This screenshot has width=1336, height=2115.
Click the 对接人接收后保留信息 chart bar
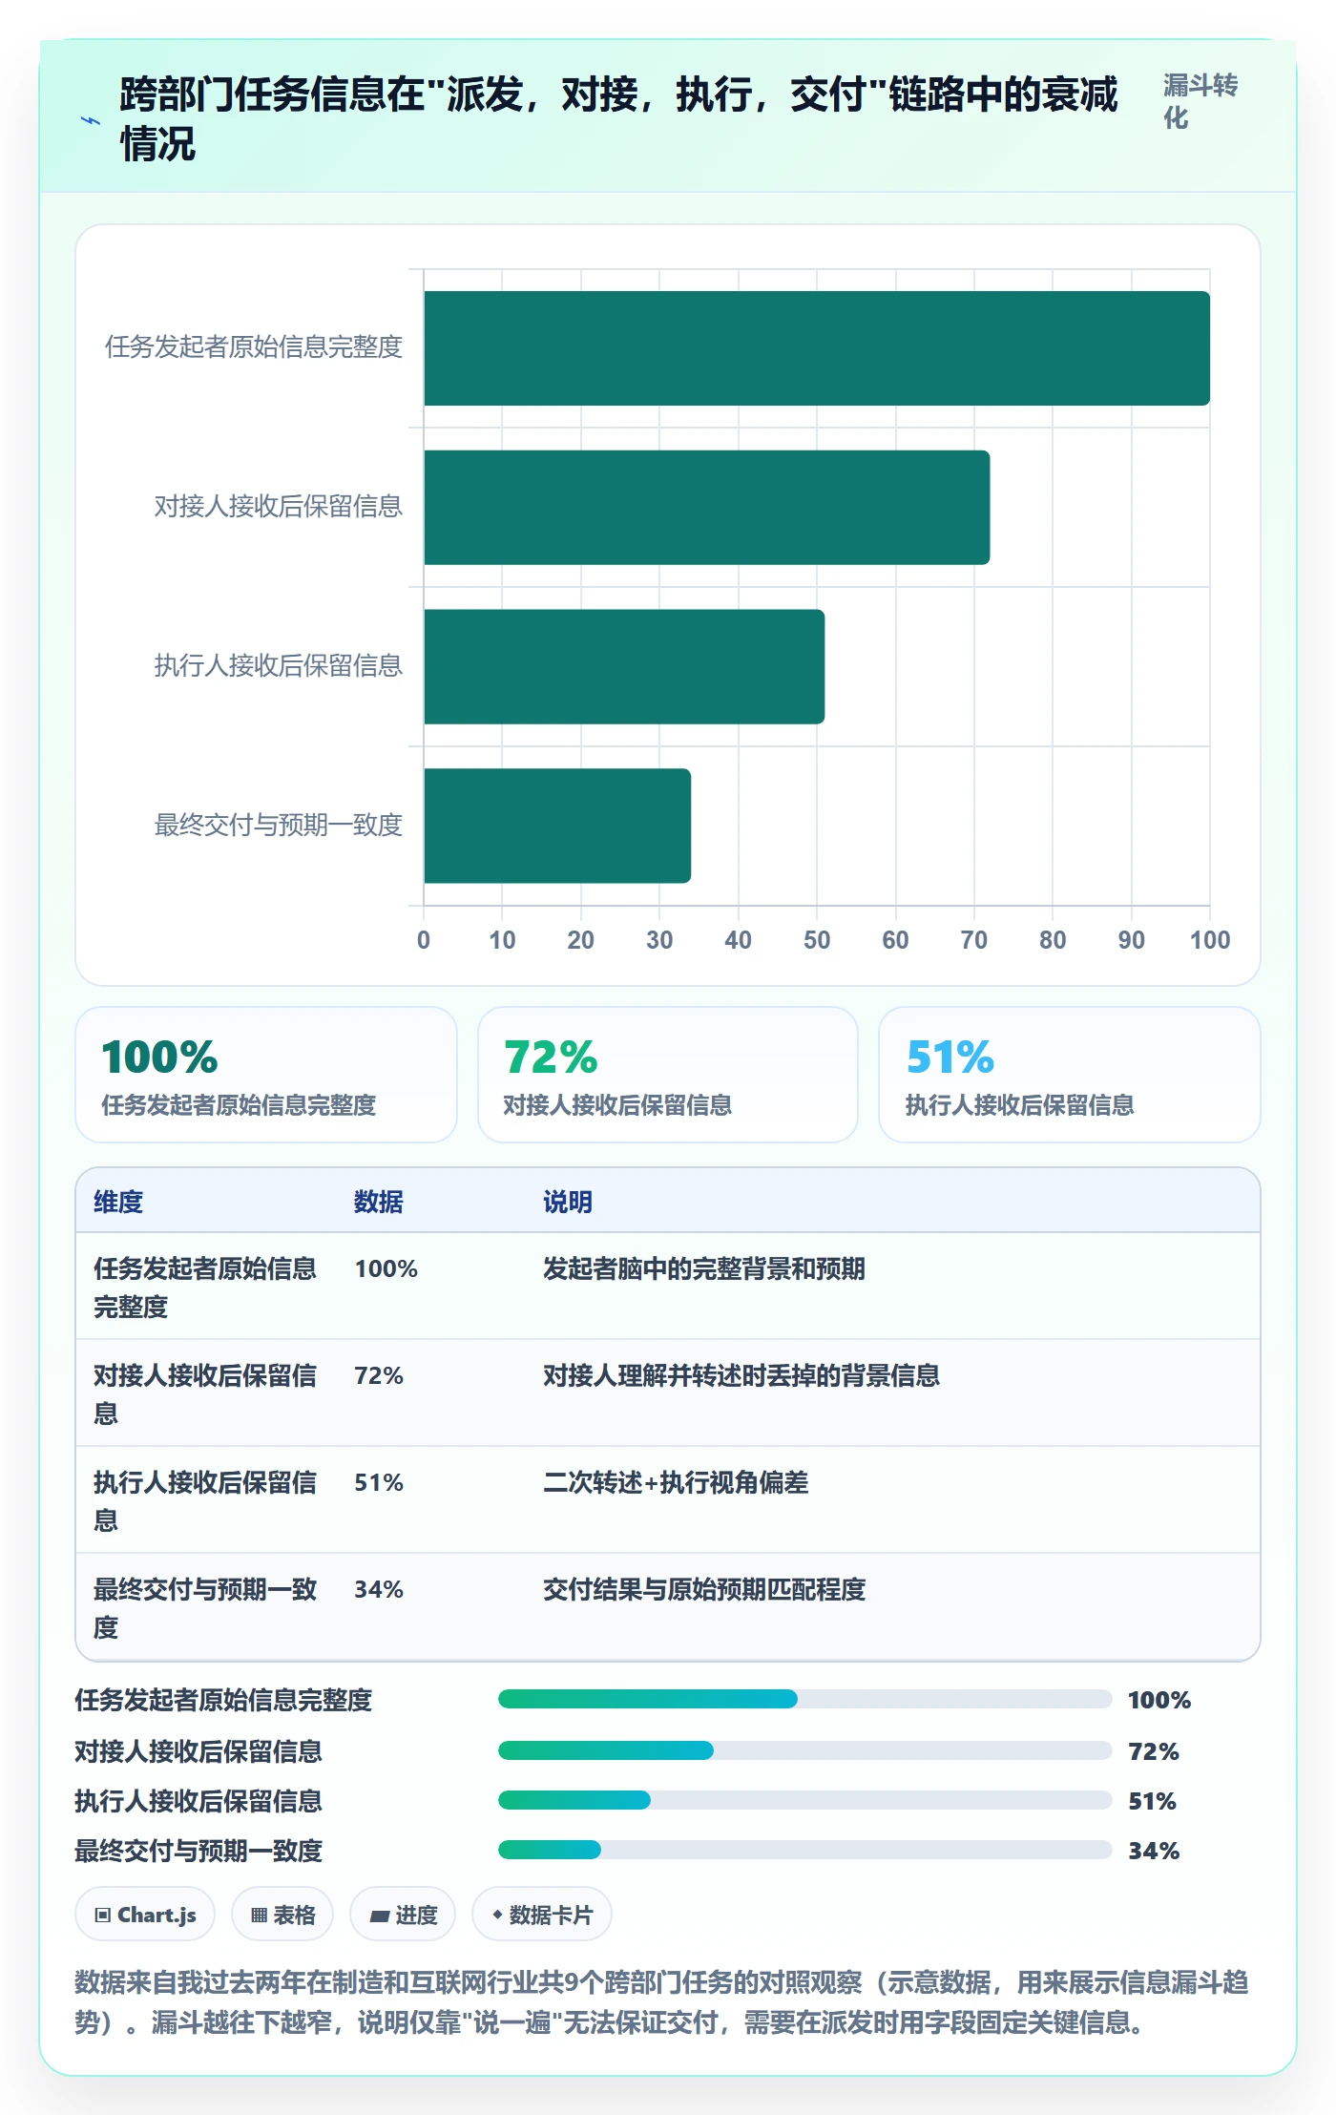(x=706, y=508)
